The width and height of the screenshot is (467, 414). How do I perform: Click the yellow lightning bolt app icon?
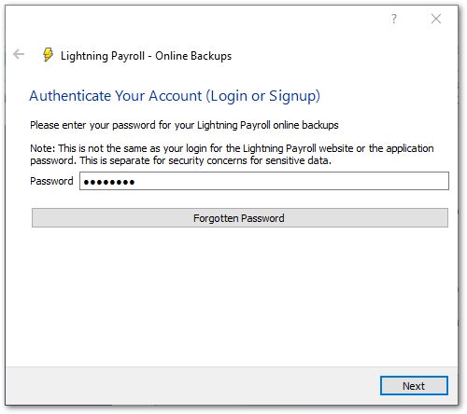[x=48, y=55]
